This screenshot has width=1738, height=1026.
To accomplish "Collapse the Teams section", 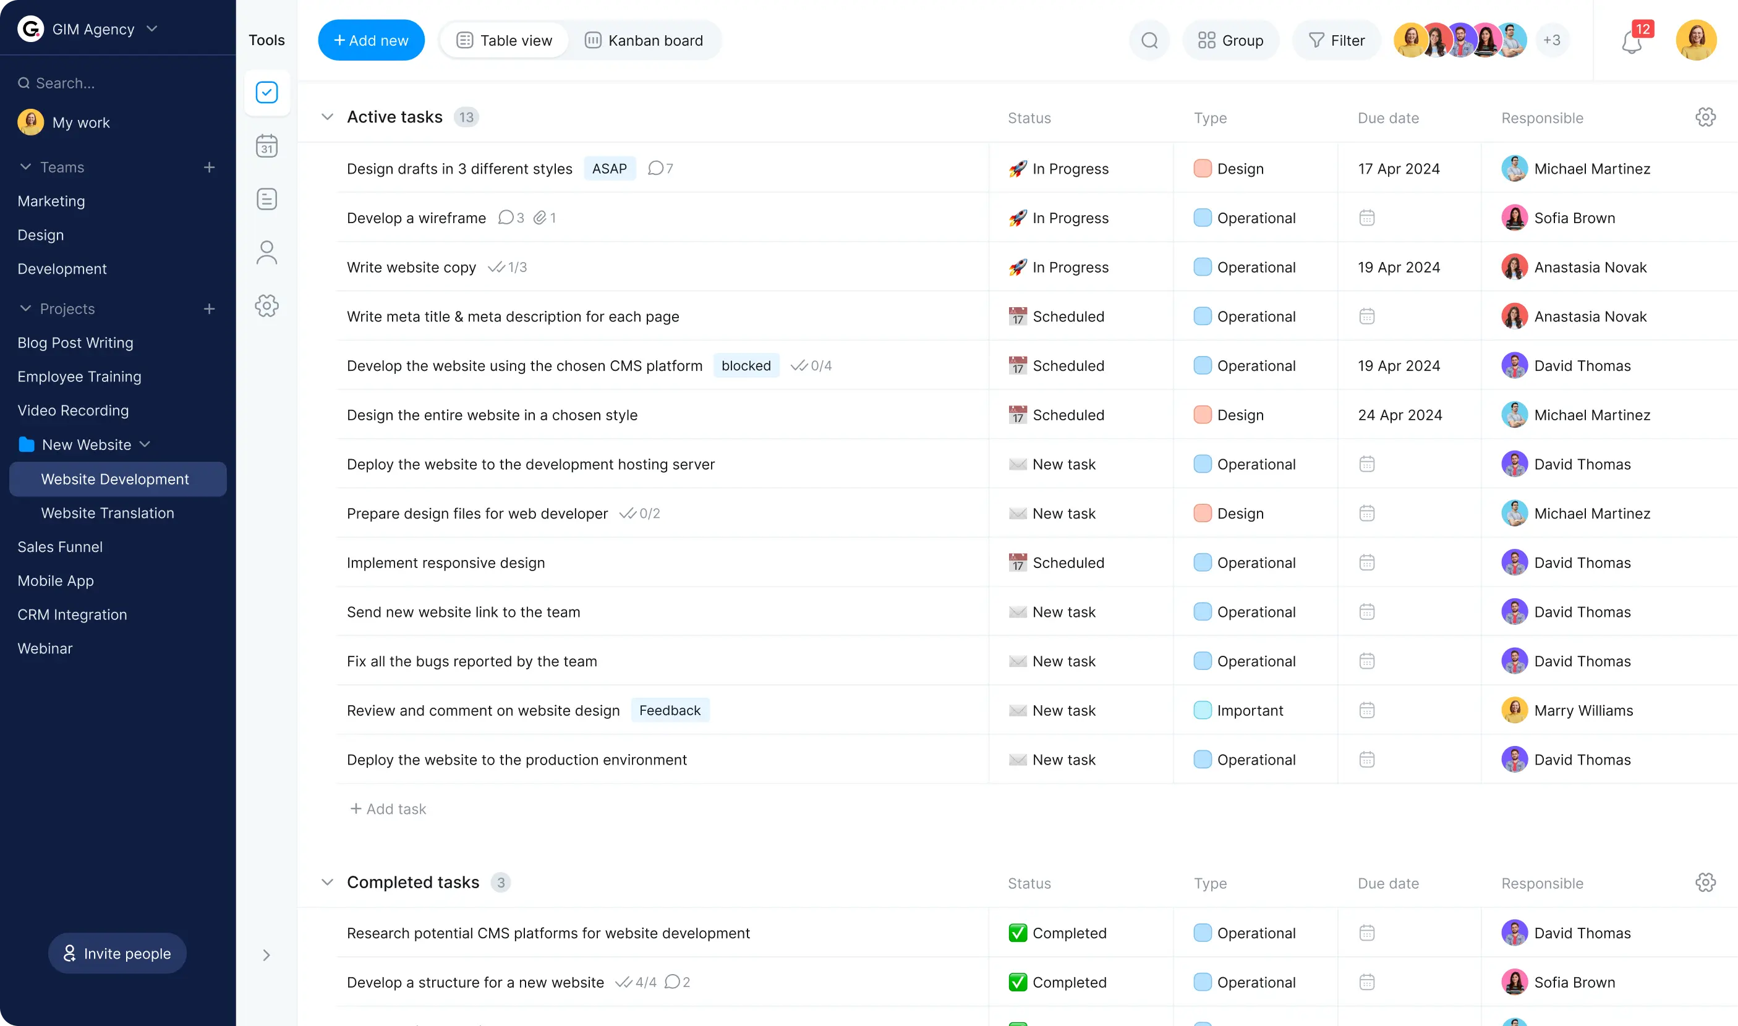I will tap(25, 167).
